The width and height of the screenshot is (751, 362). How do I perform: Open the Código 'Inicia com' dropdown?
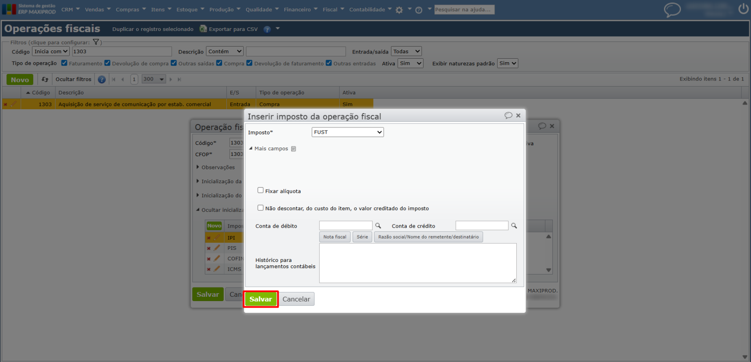51,51
